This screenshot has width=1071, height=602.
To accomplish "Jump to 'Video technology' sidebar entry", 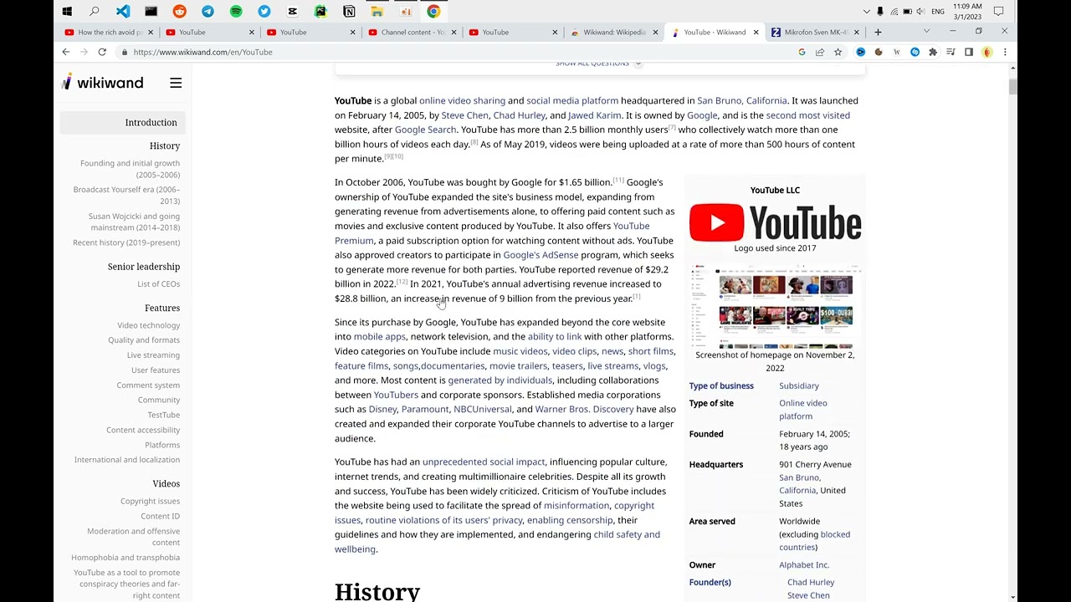I will click(x=149, y=325).
